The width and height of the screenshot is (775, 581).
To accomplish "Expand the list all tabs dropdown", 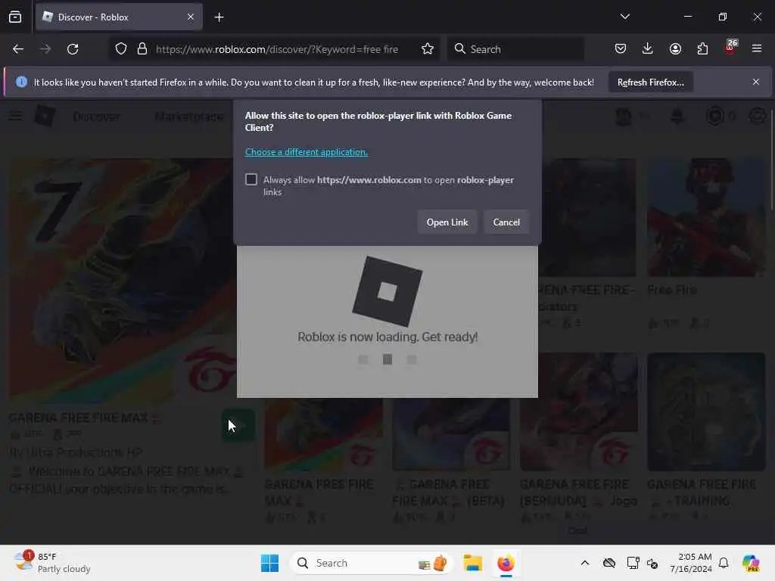I will pyautogui.click(x=624, y=17).
